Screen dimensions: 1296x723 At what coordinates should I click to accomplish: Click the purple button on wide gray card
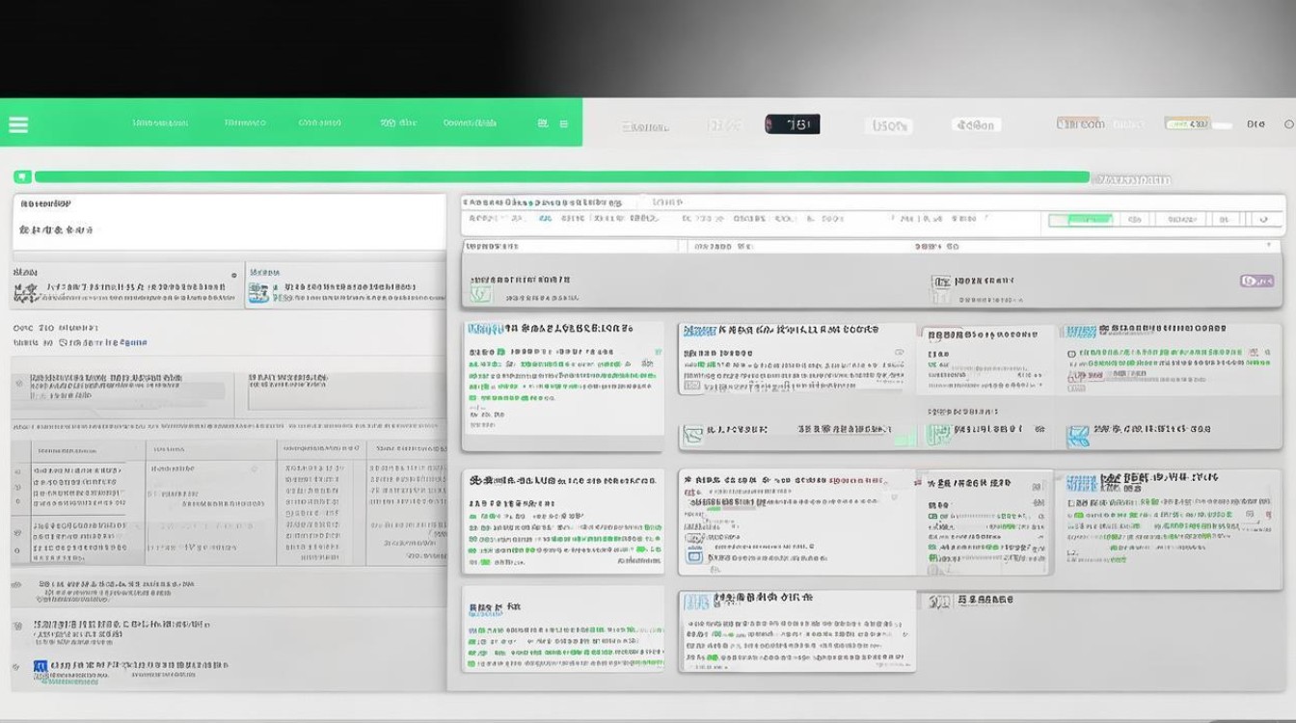[1256, 281]
